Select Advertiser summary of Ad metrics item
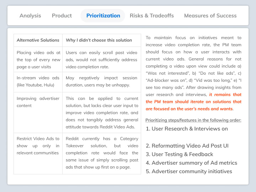Viewport: 256px width, 192px height. [x=191, y=163]
